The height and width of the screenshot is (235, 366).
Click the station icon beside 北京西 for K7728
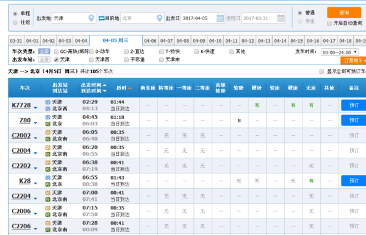click(x=48, y=108)
